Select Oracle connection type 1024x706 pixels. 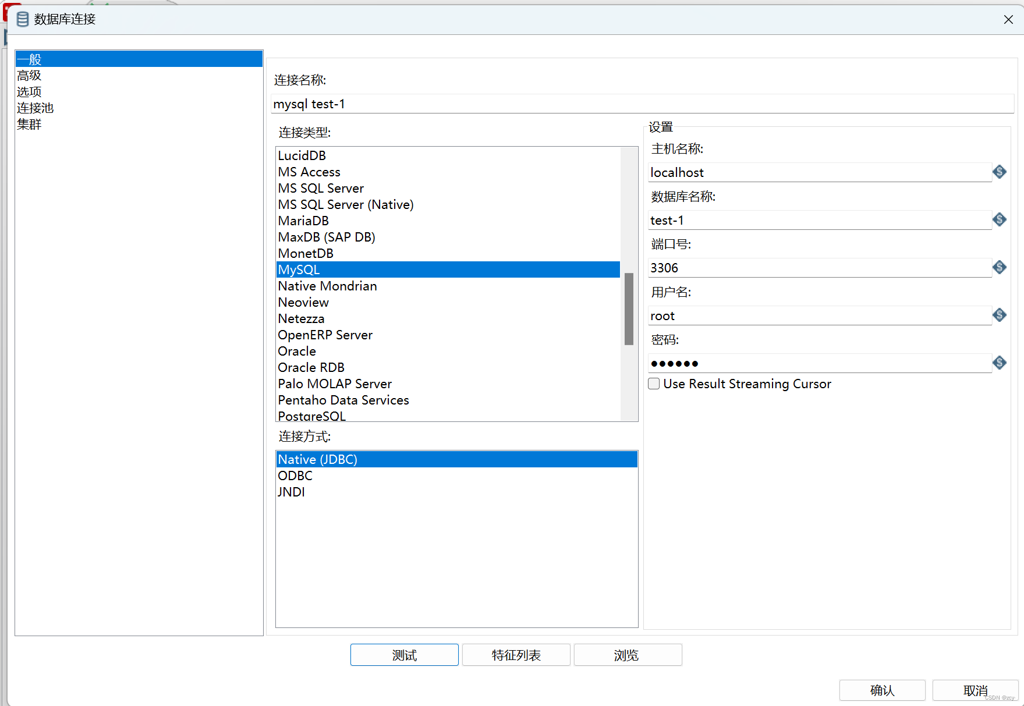point(448,351)
